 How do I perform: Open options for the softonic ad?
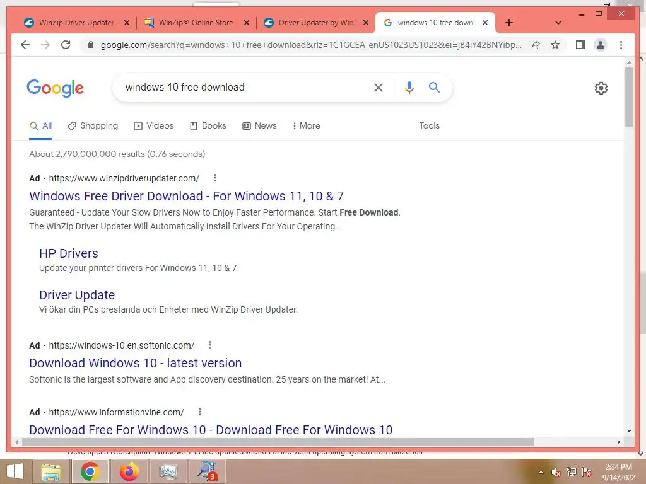click(209, 345)
